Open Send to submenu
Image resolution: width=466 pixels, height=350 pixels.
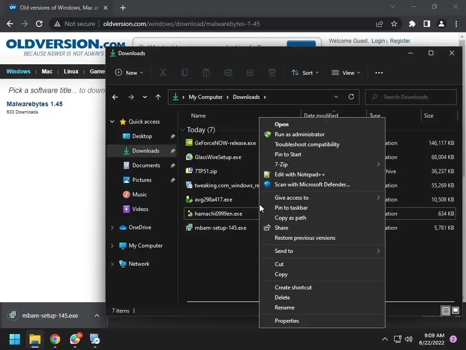tap(322, 251)
